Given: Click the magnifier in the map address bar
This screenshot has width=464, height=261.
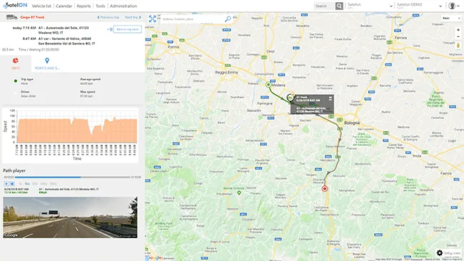Looking at the screenshot, I should pyautogui.click(x=228, y=19).
